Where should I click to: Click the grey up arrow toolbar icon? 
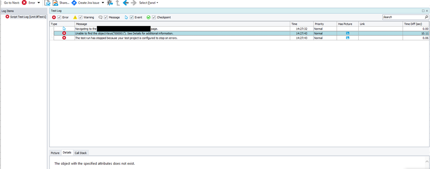pos(118,3)
